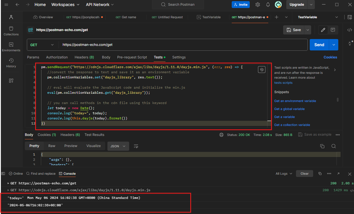354x214 pixels.
Task: Open Postman settings gear
Action: [x=258, y=5]
